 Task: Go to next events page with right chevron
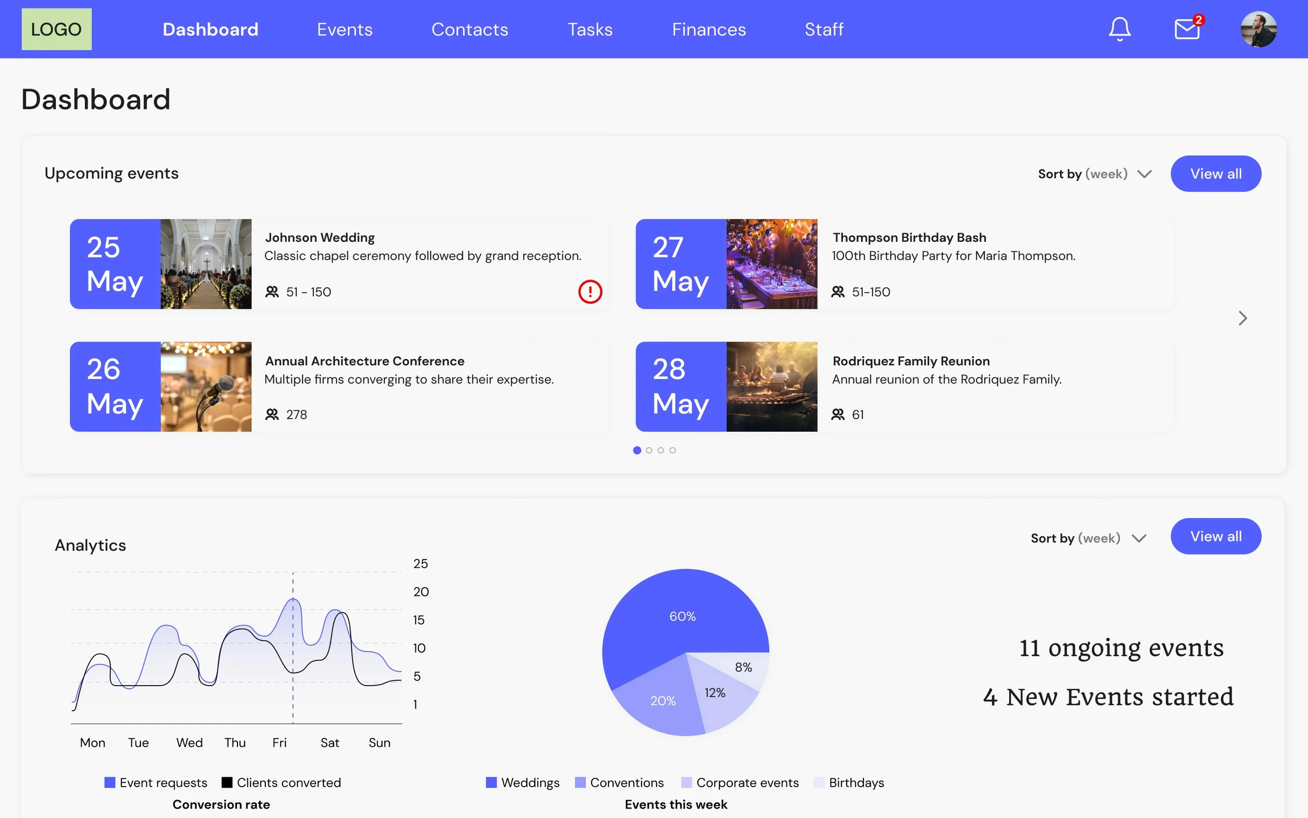click(1243, 318)
